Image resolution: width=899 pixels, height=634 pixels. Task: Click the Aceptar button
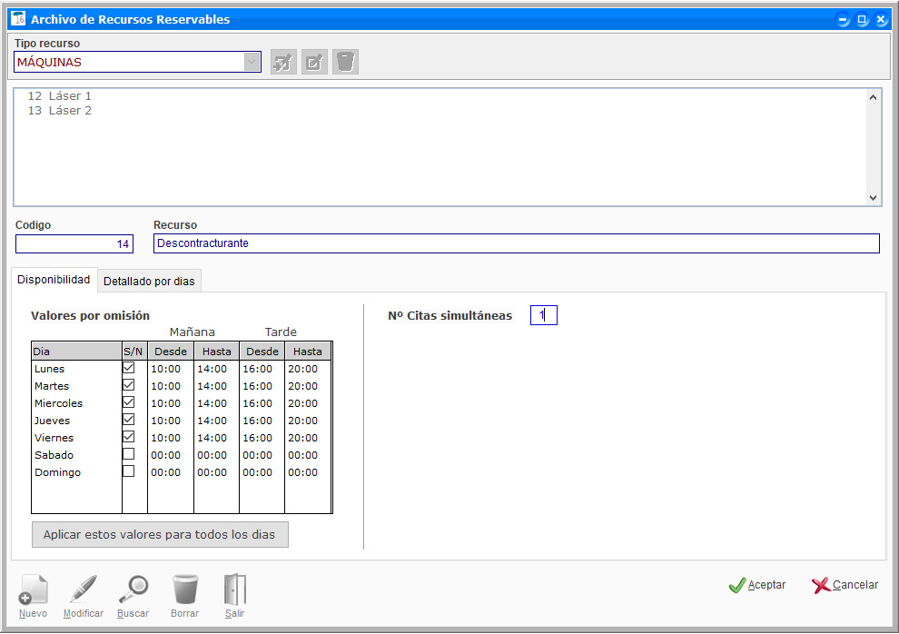click(757, 585)
